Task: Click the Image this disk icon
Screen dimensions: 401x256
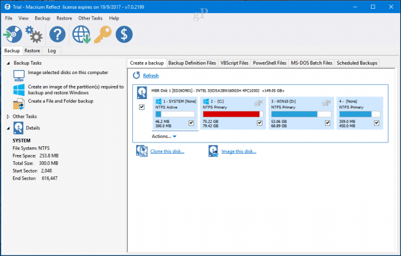Action: [x=213, y=151]
